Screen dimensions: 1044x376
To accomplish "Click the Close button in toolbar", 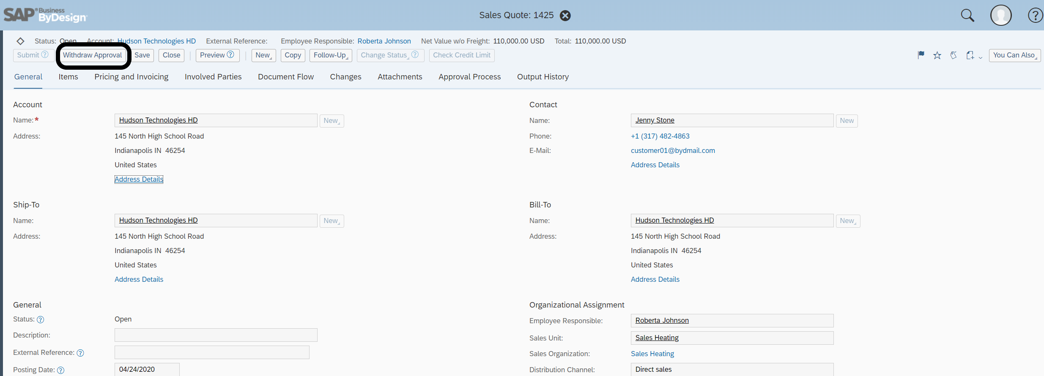I will pos(171,55).
